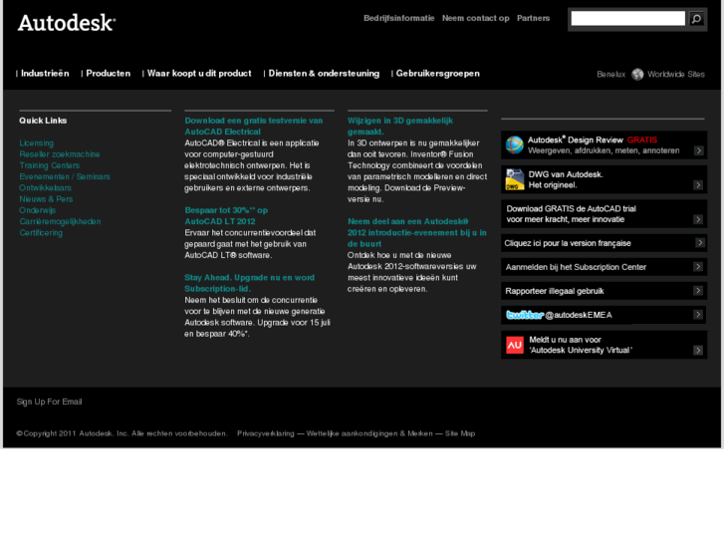Click Autodesk 2012 introductie-evenement headline
Viewport: 724px width, 543px height.
pos(417,232)
